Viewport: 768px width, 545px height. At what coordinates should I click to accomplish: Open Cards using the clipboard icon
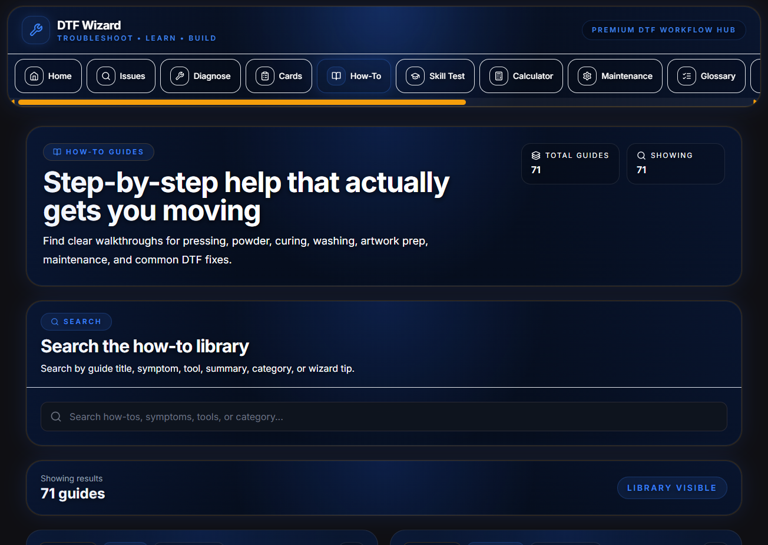tap(265, 76)
